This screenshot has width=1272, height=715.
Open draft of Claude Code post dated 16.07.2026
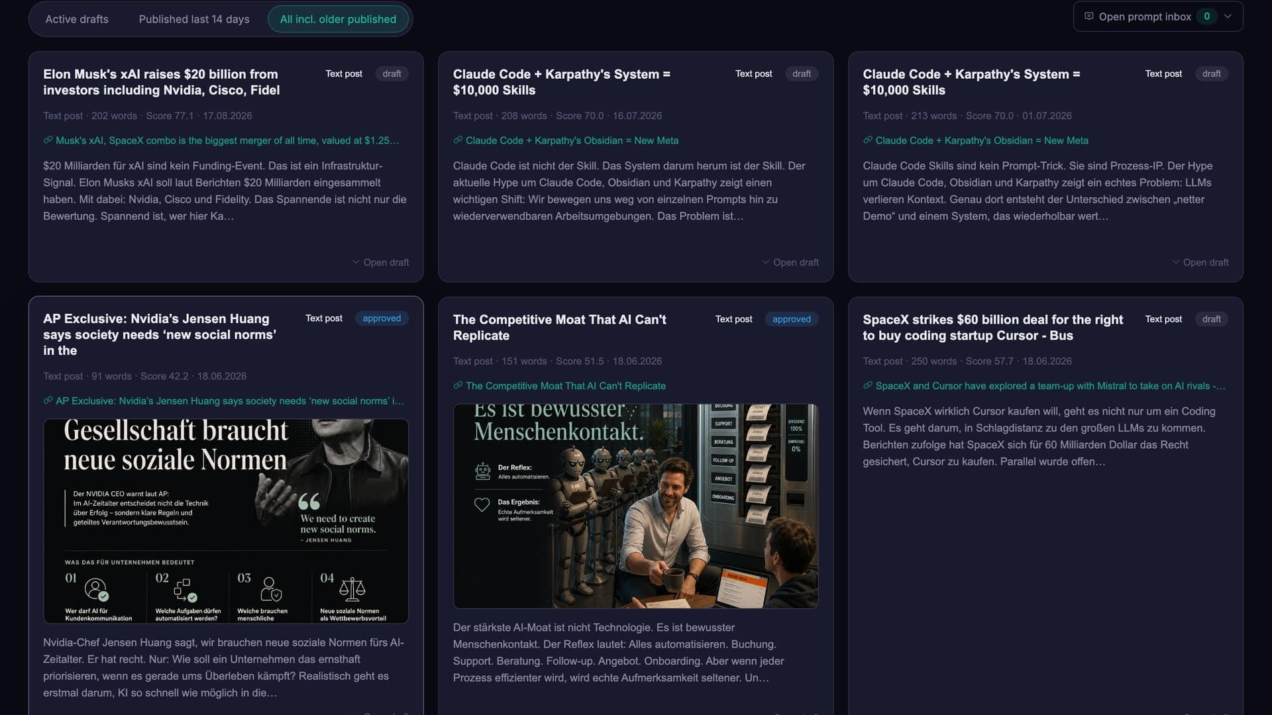coord(790,262)
